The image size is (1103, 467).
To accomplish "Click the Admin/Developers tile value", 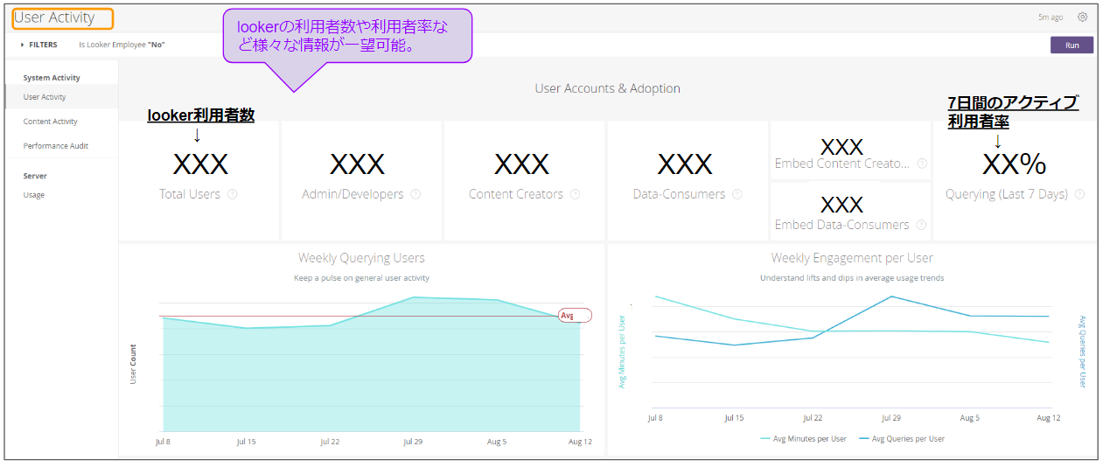I will 358,164.
